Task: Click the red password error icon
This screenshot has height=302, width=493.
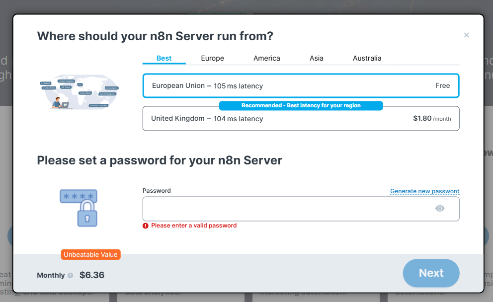Action: click(145, 226)
